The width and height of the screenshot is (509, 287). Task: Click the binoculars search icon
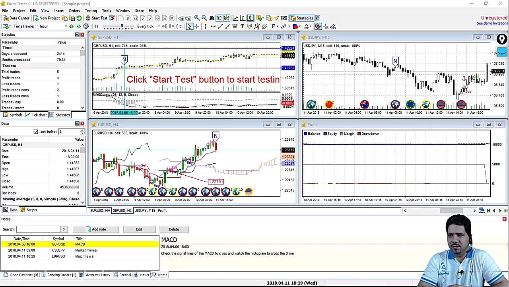click(x=212, y=18)
